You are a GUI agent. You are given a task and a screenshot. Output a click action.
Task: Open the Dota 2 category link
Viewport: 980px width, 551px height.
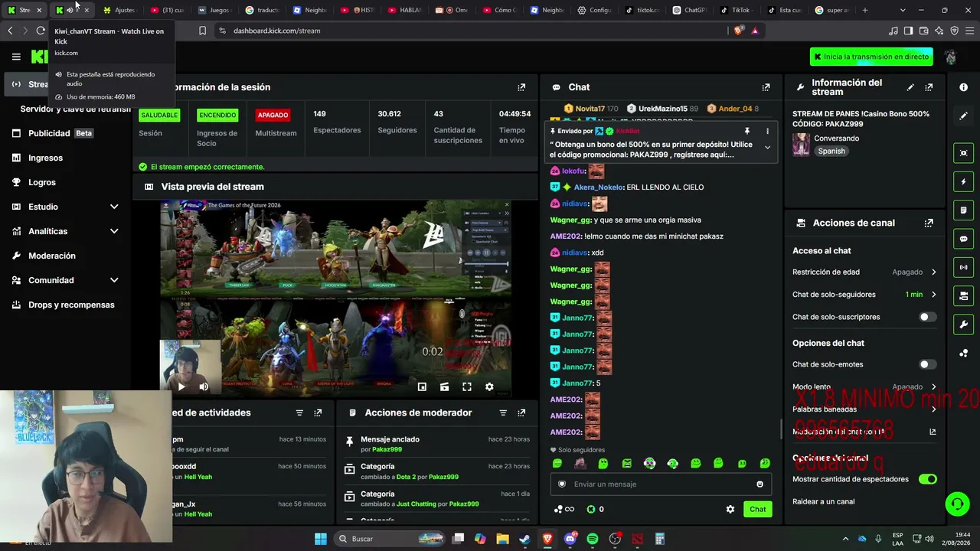click(x=406, y=477)
